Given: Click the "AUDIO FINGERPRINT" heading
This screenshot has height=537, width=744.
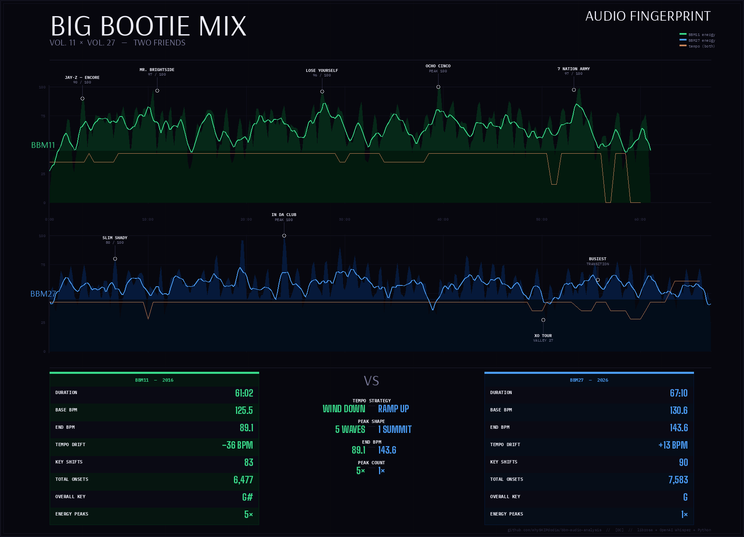Looking at the screenshot, I should pos(648,16).
